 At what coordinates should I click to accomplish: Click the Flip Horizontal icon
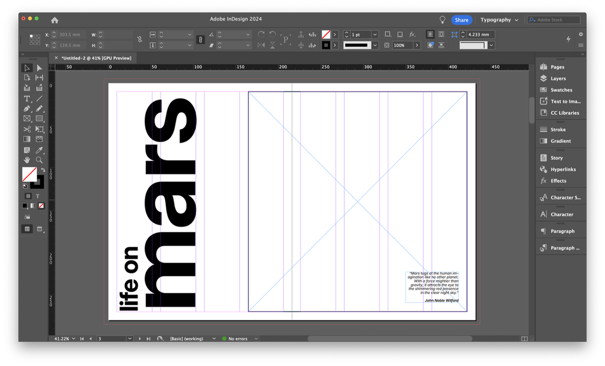tap(261, 45)
